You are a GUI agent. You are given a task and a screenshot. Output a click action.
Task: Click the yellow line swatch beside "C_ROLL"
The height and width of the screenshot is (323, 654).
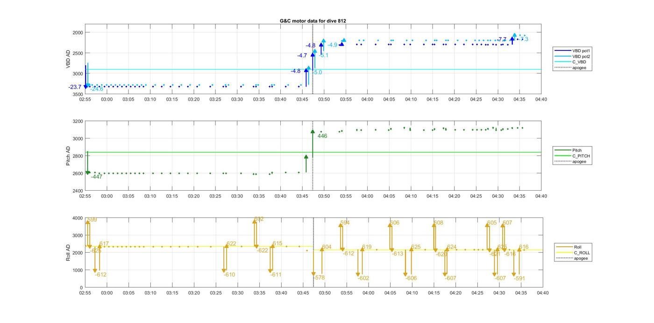click(x=564, y=253)
